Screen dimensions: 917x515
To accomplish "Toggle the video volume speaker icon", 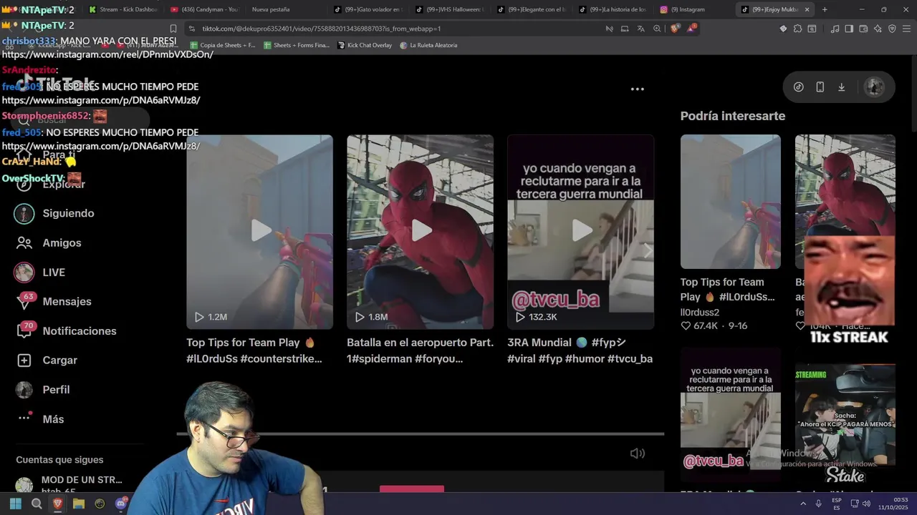I will click(x=637, y=453).
